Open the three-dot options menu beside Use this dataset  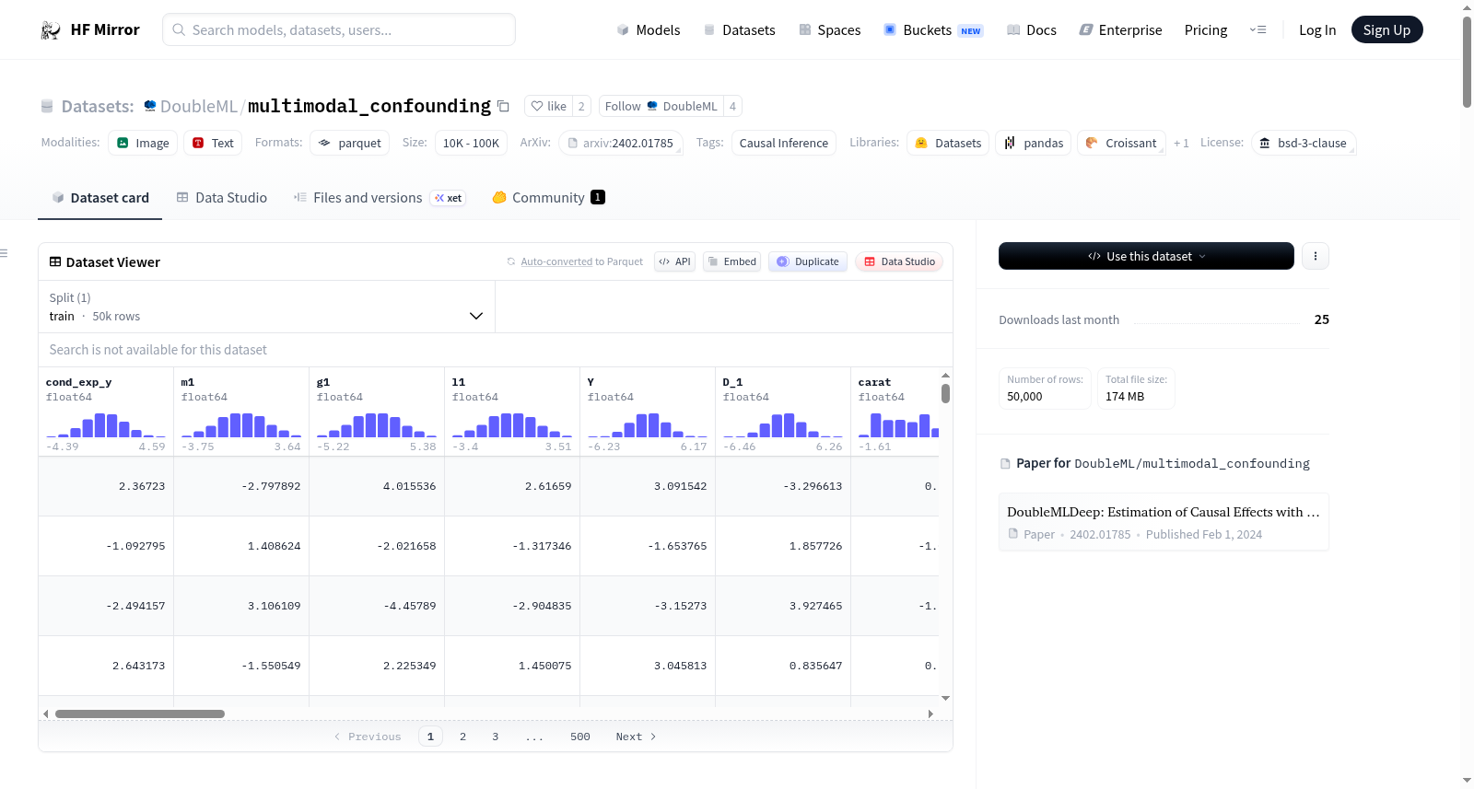pos(1316,256)
